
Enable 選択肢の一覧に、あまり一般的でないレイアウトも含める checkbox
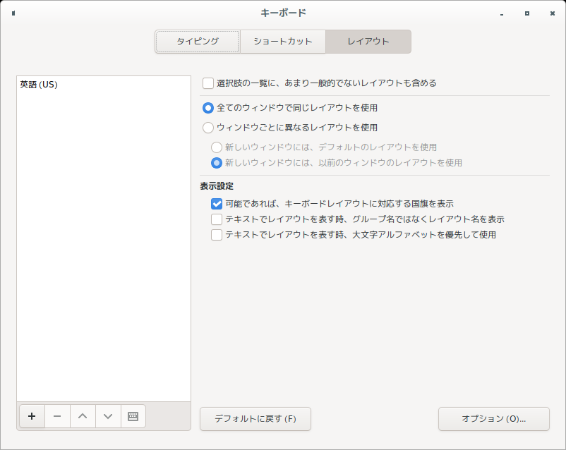[208, 83]
